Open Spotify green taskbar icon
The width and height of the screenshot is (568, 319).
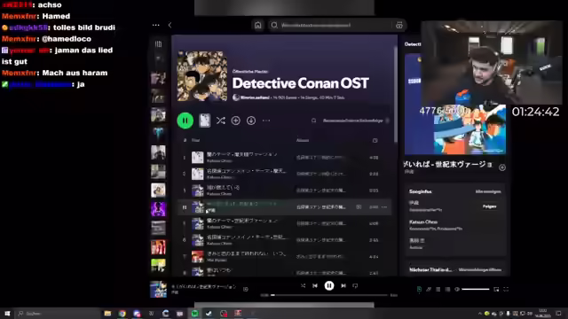click(x=194, y=313)
